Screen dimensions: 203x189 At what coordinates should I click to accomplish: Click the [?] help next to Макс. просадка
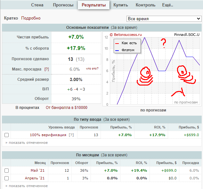click(47, 69)
